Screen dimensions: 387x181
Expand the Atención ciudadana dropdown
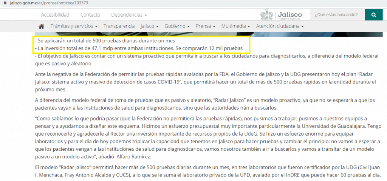point(280,26)
